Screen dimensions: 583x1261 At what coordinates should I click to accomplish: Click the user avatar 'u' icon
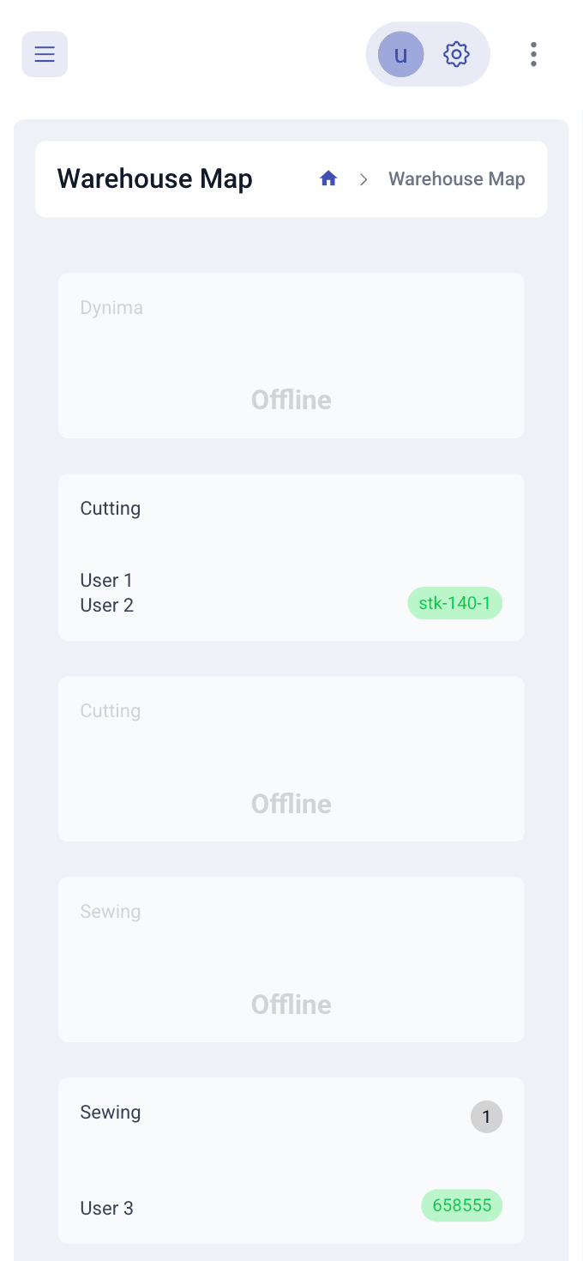[x=400, y=54]
